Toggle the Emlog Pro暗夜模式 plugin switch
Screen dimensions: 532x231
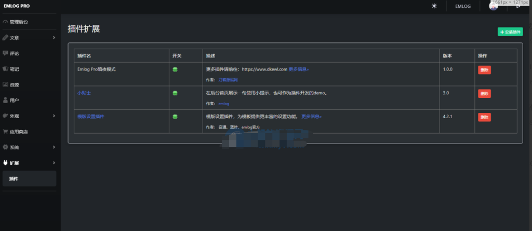coord(175,70)
